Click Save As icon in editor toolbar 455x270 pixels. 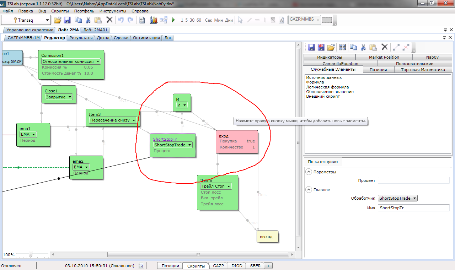(x=321, y=47)
